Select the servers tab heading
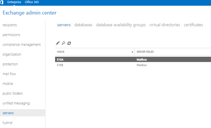This screenshot has height=128, width=211. [x=64, y=25]
